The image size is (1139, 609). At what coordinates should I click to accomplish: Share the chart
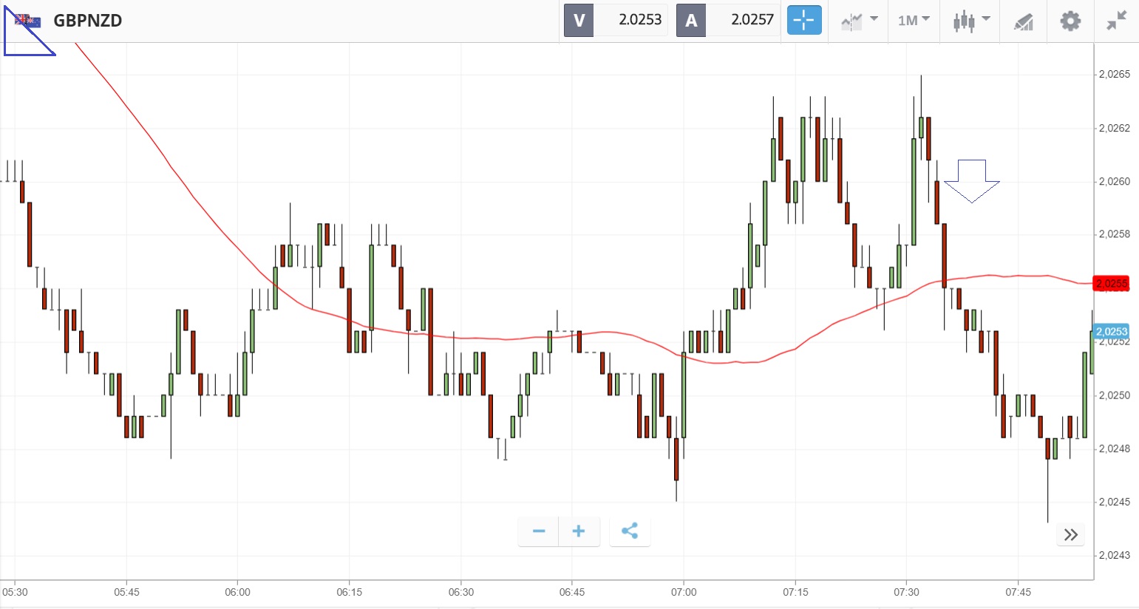[630, 531]
